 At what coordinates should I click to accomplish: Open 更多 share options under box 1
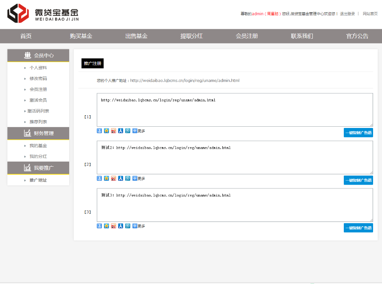[139, 131]
